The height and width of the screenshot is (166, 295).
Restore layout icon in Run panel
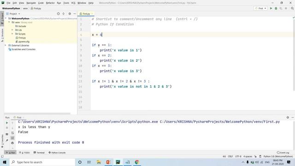(7, 134)
